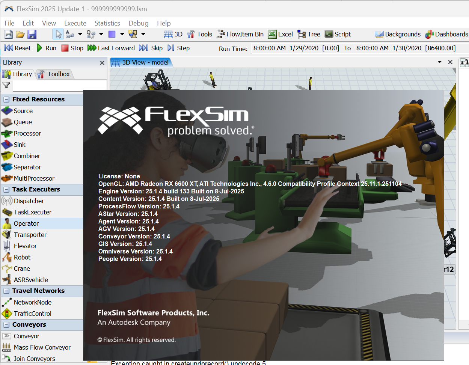
Task: Open the File menu
Action: point(9,23)
